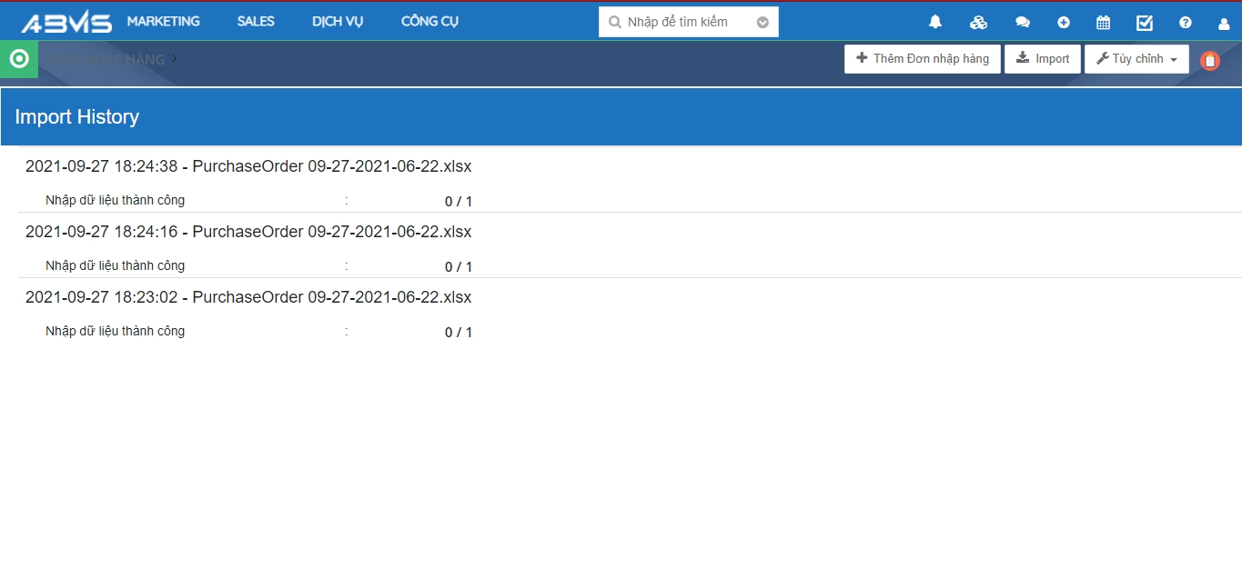Click the quick create plus circle icon
The height and width of the screenshot is (569, 1242).
click(x=1064, y=23)
